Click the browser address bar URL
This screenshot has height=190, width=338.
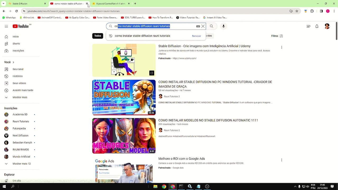74,11
